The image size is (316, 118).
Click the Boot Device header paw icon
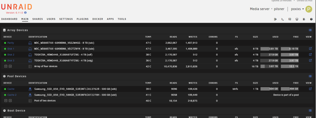4,110
